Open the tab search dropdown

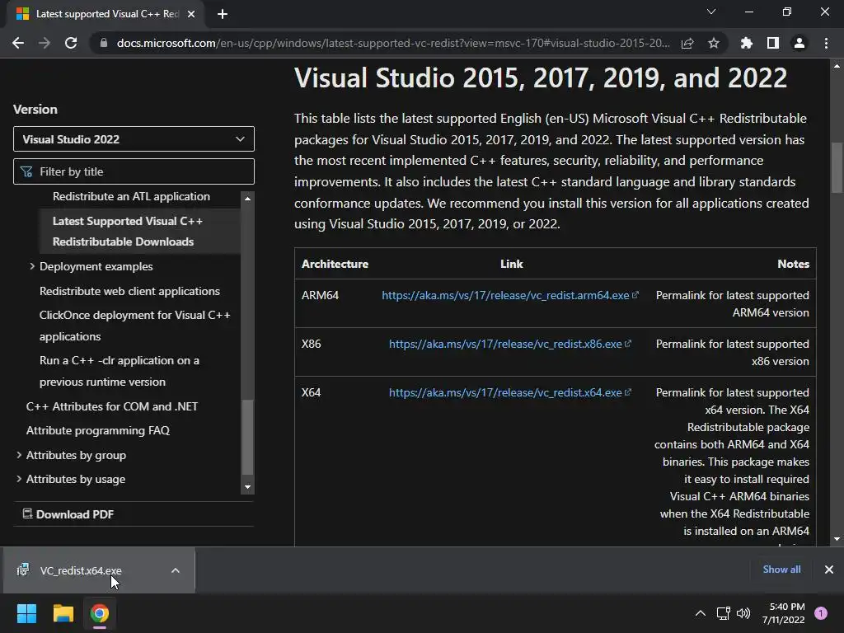point(711,12)
